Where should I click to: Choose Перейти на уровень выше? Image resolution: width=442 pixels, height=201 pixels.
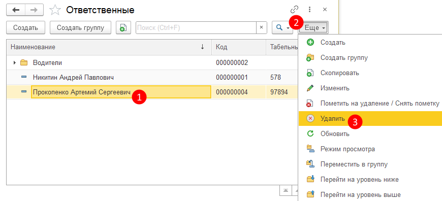[x=370, y=194]
